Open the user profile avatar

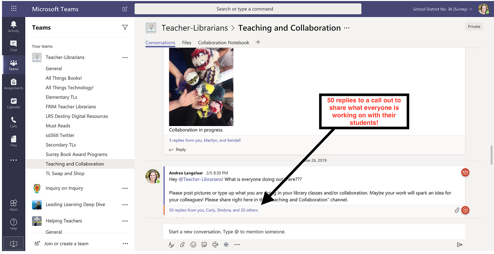484,9
